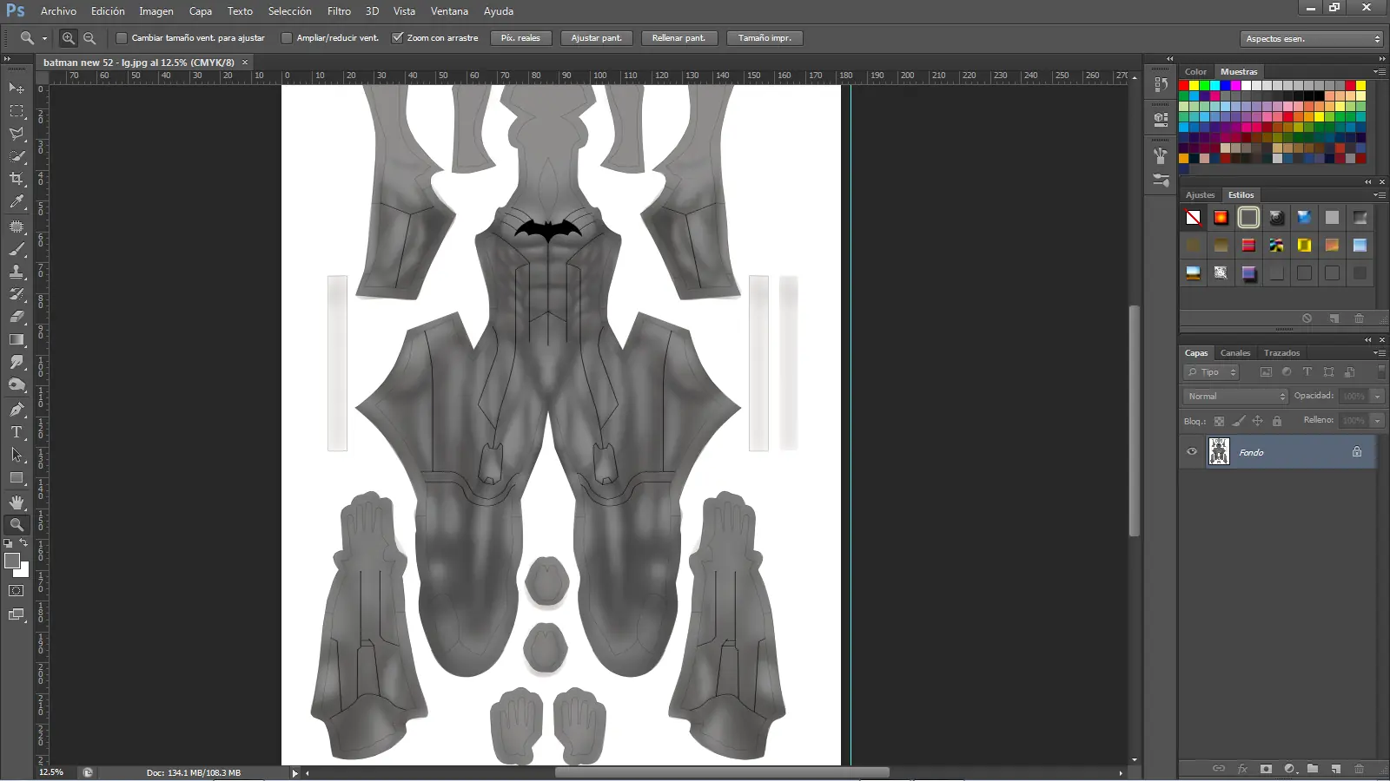Screen dimensions: 1390x781
Task: Select the Horizontal Type tool
Action: tap(17, 432)
